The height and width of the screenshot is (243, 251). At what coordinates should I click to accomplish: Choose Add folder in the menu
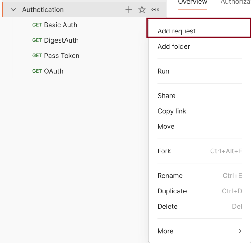[174, 46]
